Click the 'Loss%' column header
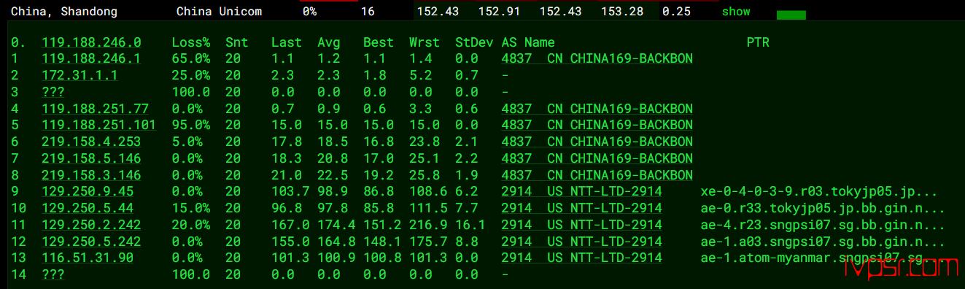Viewport: 965px width, 289px height. 191,42
